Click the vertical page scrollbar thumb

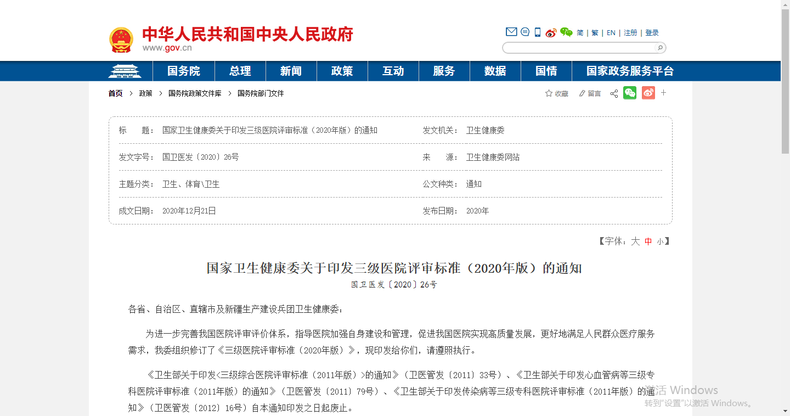(785, 77)
